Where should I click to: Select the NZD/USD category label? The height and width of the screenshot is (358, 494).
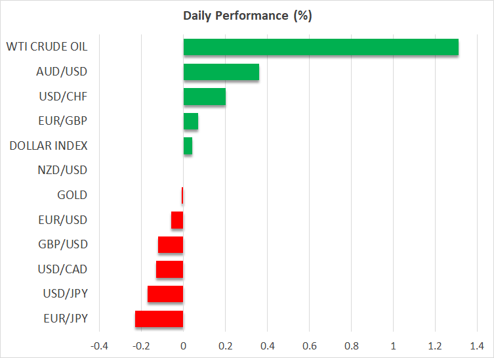point(63,170)
